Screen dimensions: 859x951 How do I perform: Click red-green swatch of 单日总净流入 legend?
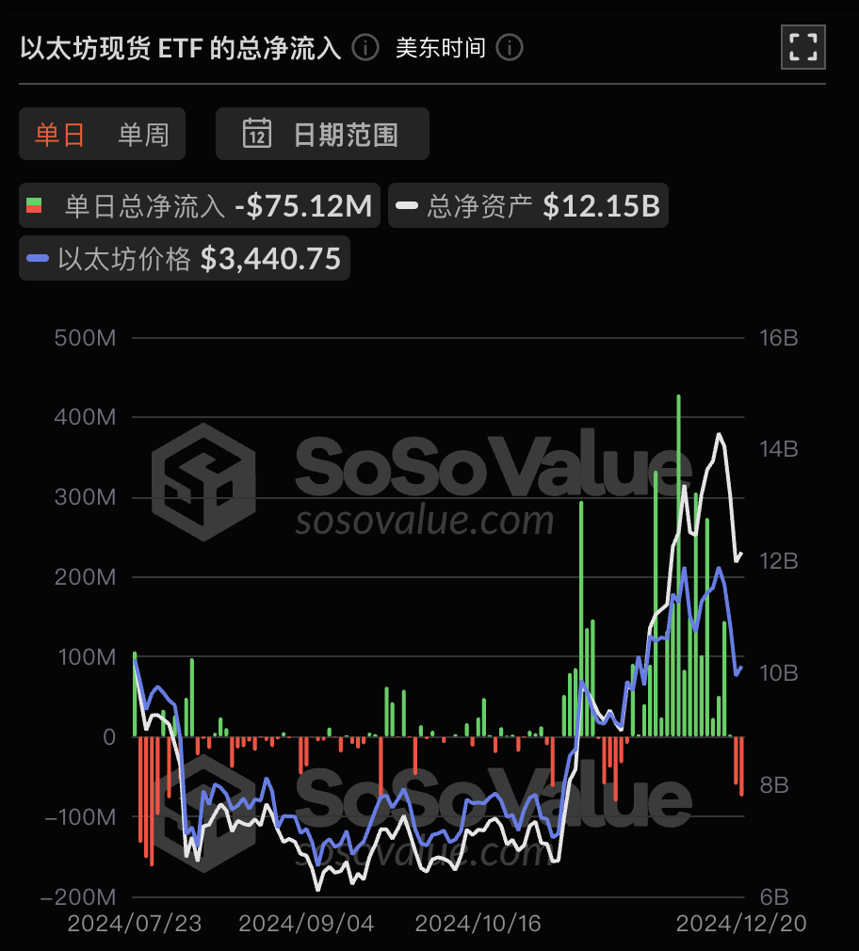coord(35,205)
